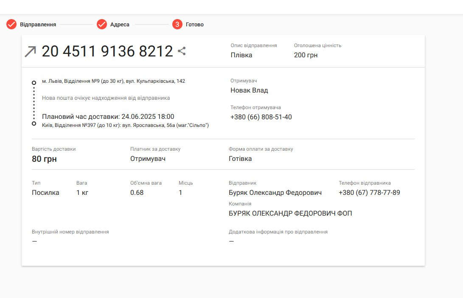Click the outgoing shipment arrow icon
The image size is (463, 298).
31,52
